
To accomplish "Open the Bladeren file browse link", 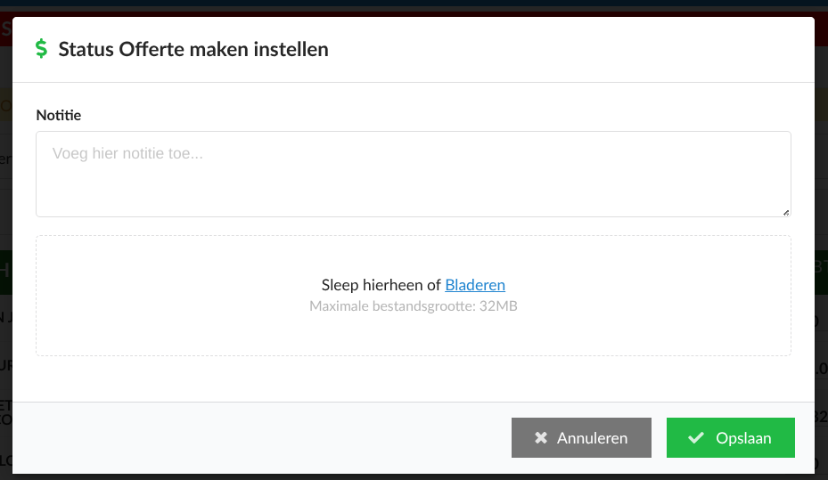I will (x=475, y=285).
